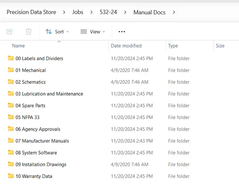Expand chevron after 532-24 breadcrumb

[125, 12]
